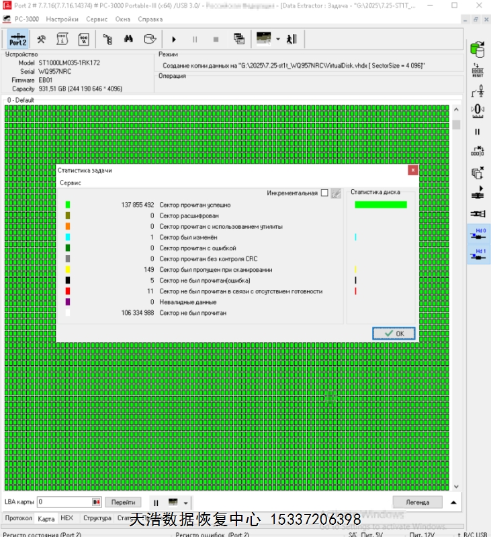This screenshot has width=491, height=537.
Task: Click the Reset icon in right sidebar
Action: pos(478,70)
